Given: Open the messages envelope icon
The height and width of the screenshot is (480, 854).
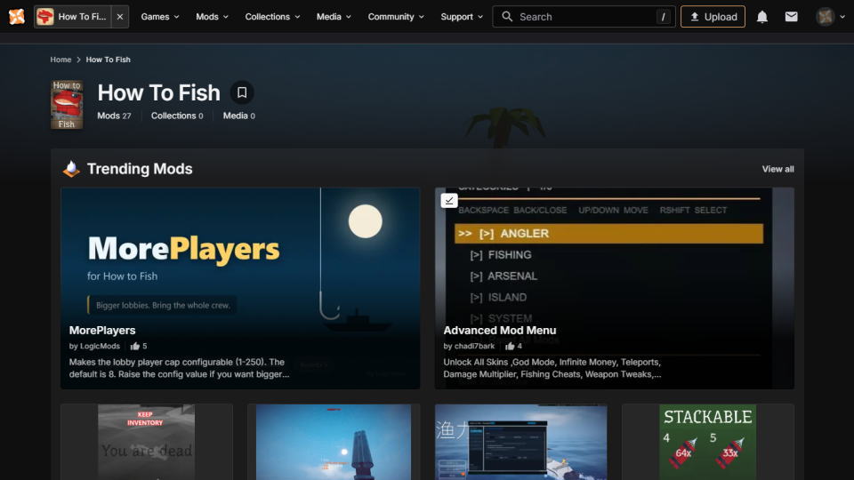Looking at the screenshot, I should (x=792, y=17).
